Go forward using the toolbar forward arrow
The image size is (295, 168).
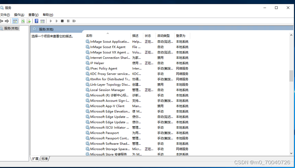point(7,21)
